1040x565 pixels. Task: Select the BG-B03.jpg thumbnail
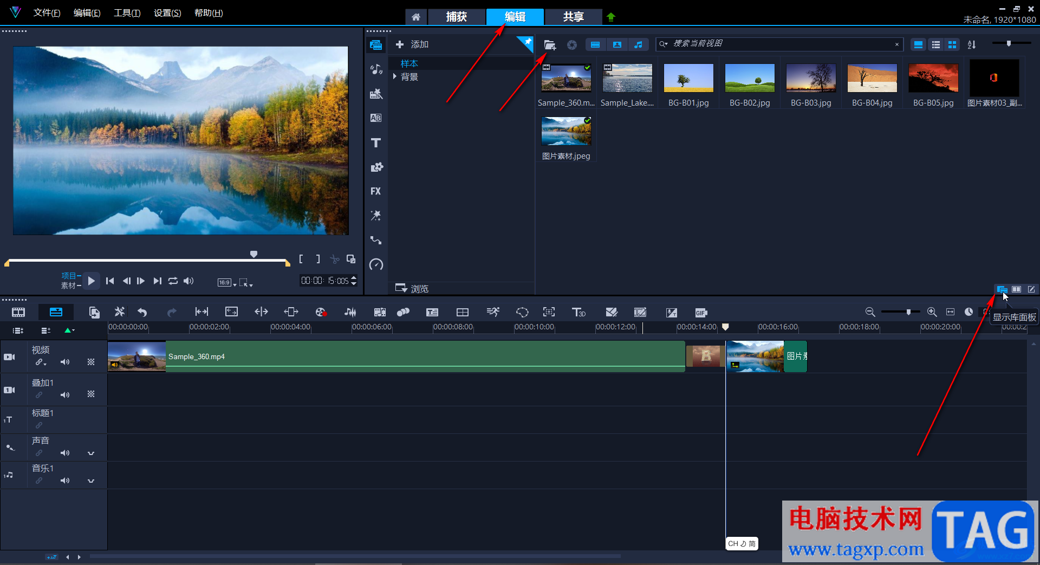(x=811, y=78)
